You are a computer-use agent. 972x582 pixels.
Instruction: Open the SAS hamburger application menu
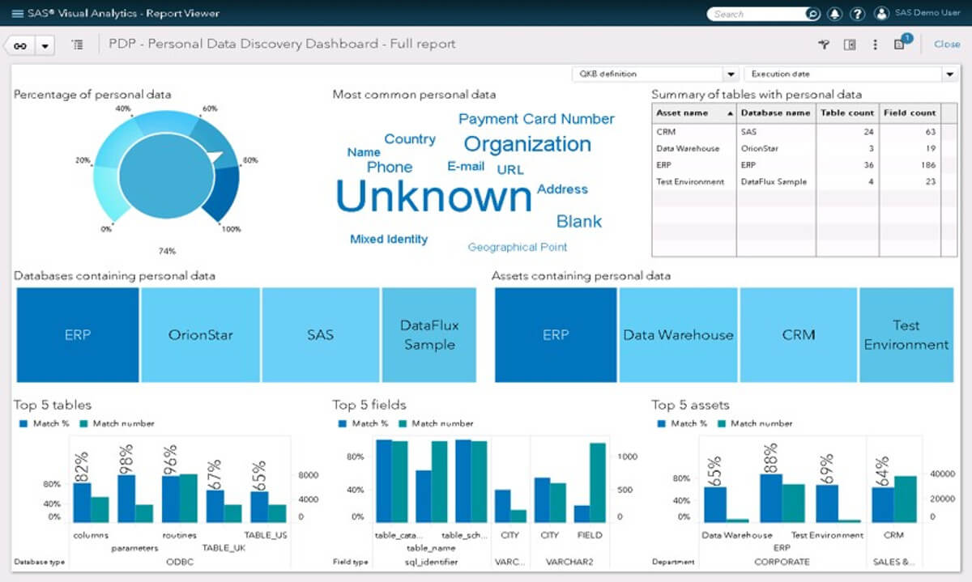(19, 13)
